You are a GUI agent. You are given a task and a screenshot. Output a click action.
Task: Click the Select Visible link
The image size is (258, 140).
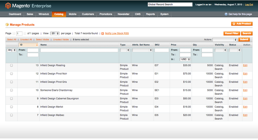(x=43, y=39)
